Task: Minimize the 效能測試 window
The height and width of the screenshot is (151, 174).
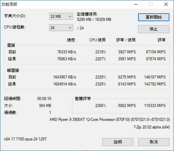Action: pyautogui.click(x=136, y=5)
